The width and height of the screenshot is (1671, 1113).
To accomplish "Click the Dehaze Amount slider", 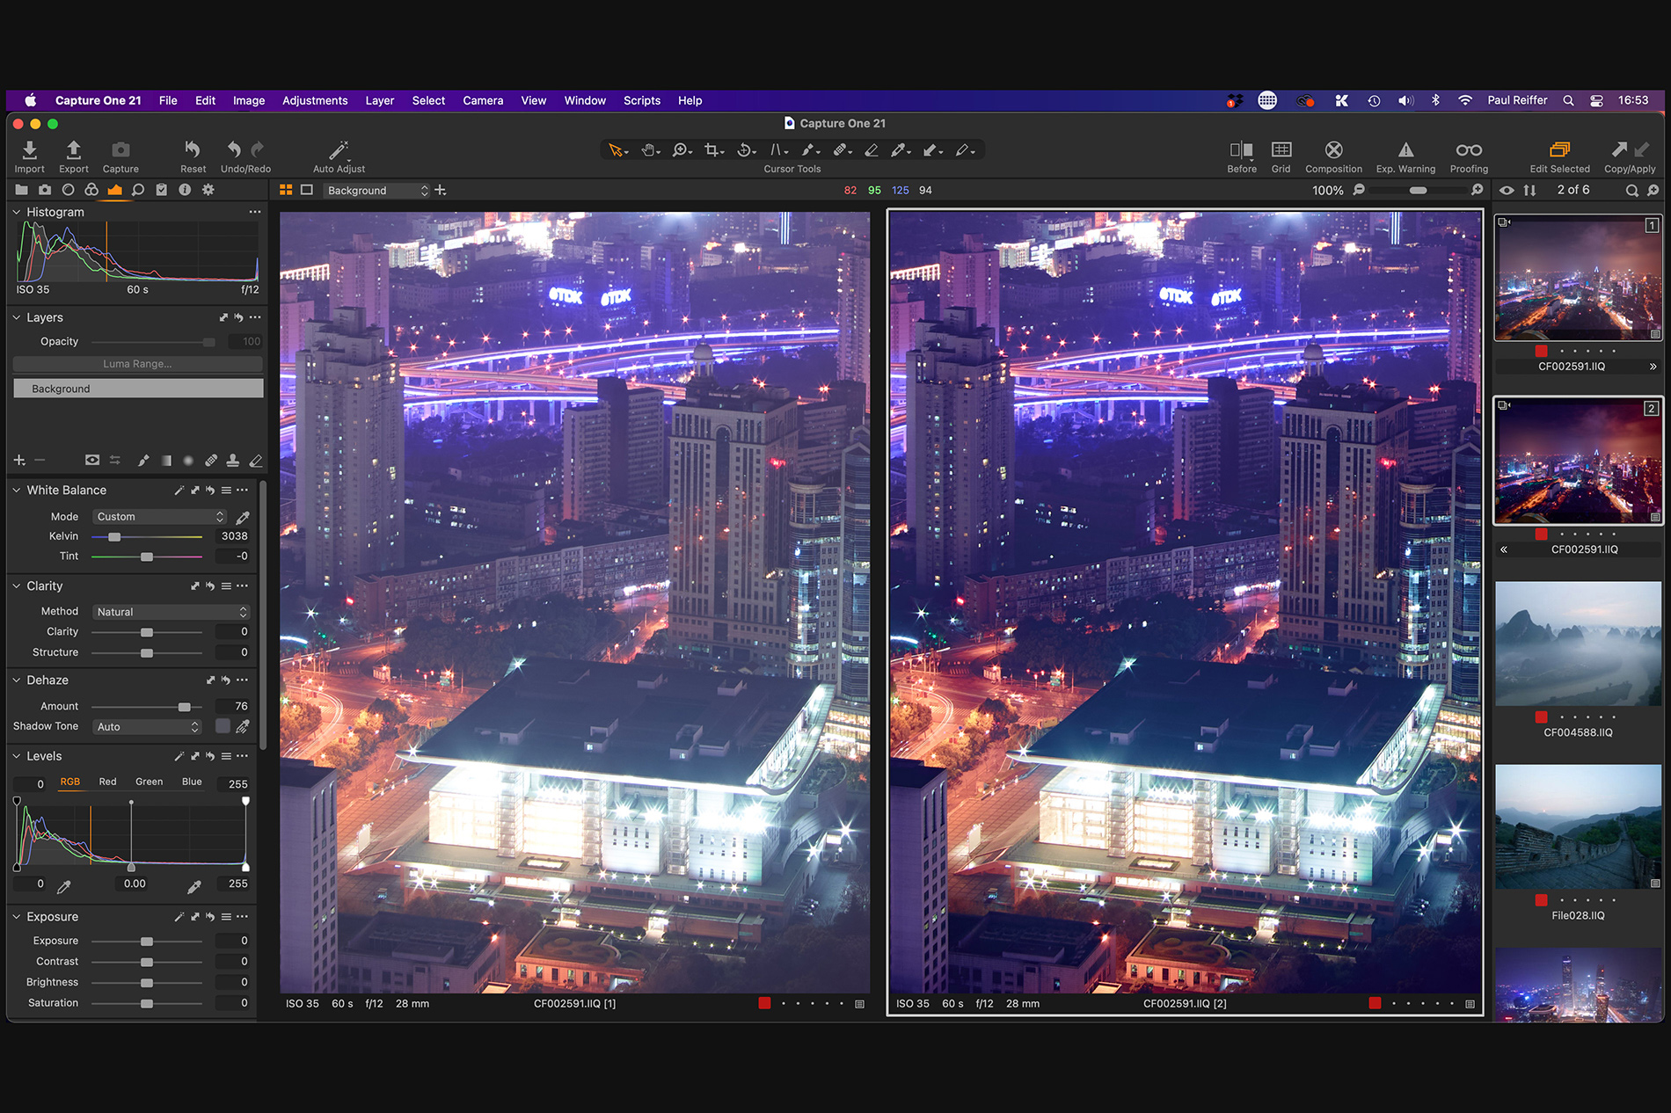I will [147, 706].
